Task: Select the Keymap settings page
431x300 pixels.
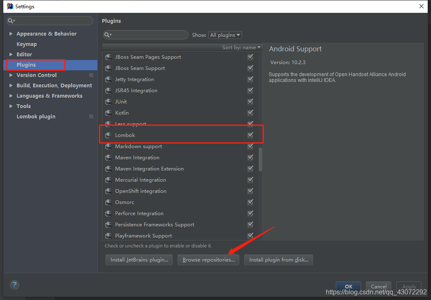Action: [26, 44]
